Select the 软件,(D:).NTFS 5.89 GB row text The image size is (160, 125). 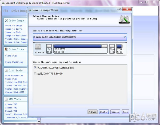[x=50, y=74]
